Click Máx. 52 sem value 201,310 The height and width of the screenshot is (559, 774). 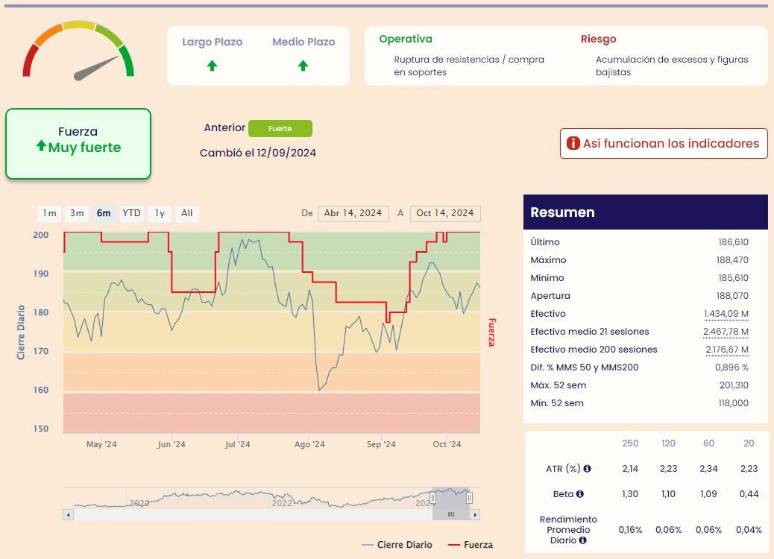tap(734, 385)
